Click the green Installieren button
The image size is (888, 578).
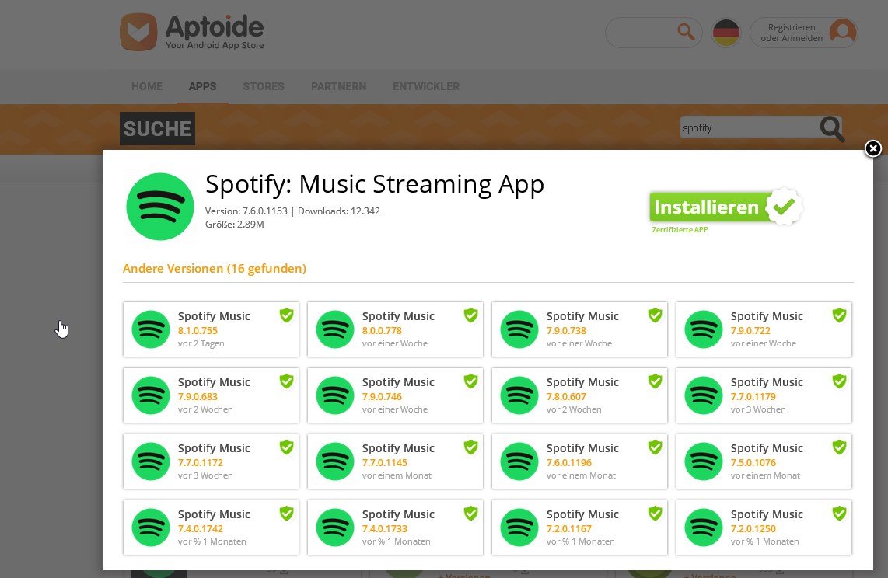pos(725,207)
